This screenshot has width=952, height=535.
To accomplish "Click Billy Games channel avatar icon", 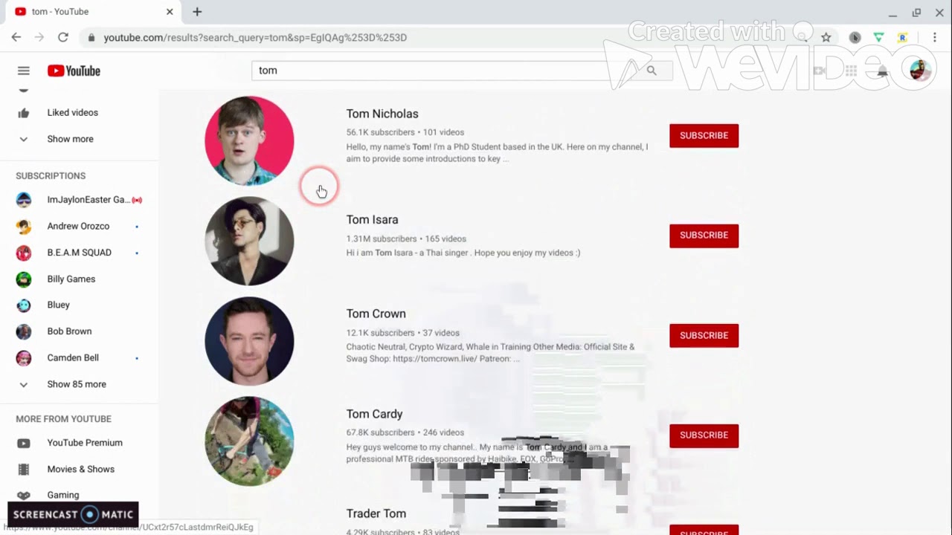I will click(x=24, y=279).
